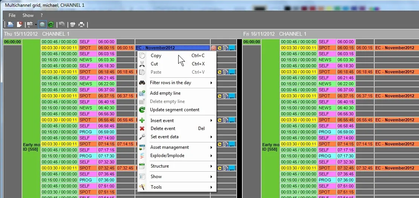Click the first toolbar icon left of red X document
Screen dimensions: 419x198
(x=11, y=24)
